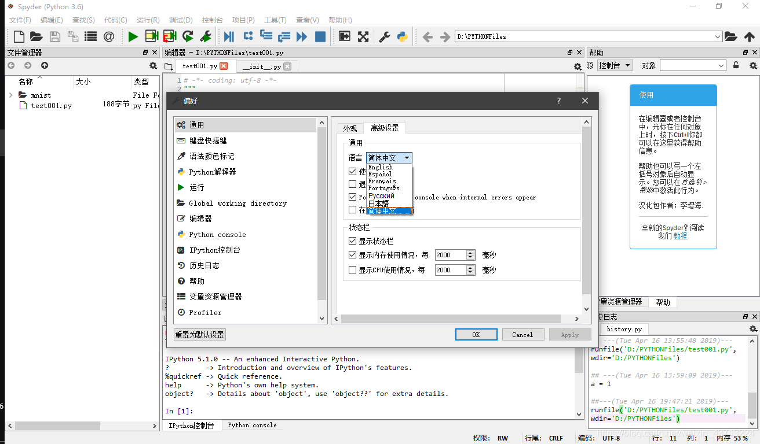
Task: Select test001.py in file manager
Action: click(x=51, y=106)
